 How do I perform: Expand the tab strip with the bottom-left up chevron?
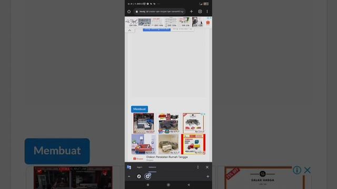[x=129, y=176]
